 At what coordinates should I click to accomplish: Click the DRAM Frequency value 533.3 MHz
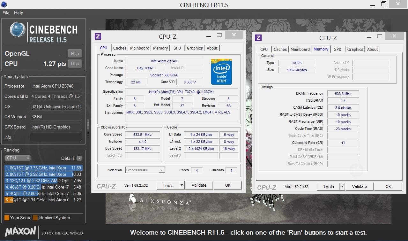click(x=343, y=94)
